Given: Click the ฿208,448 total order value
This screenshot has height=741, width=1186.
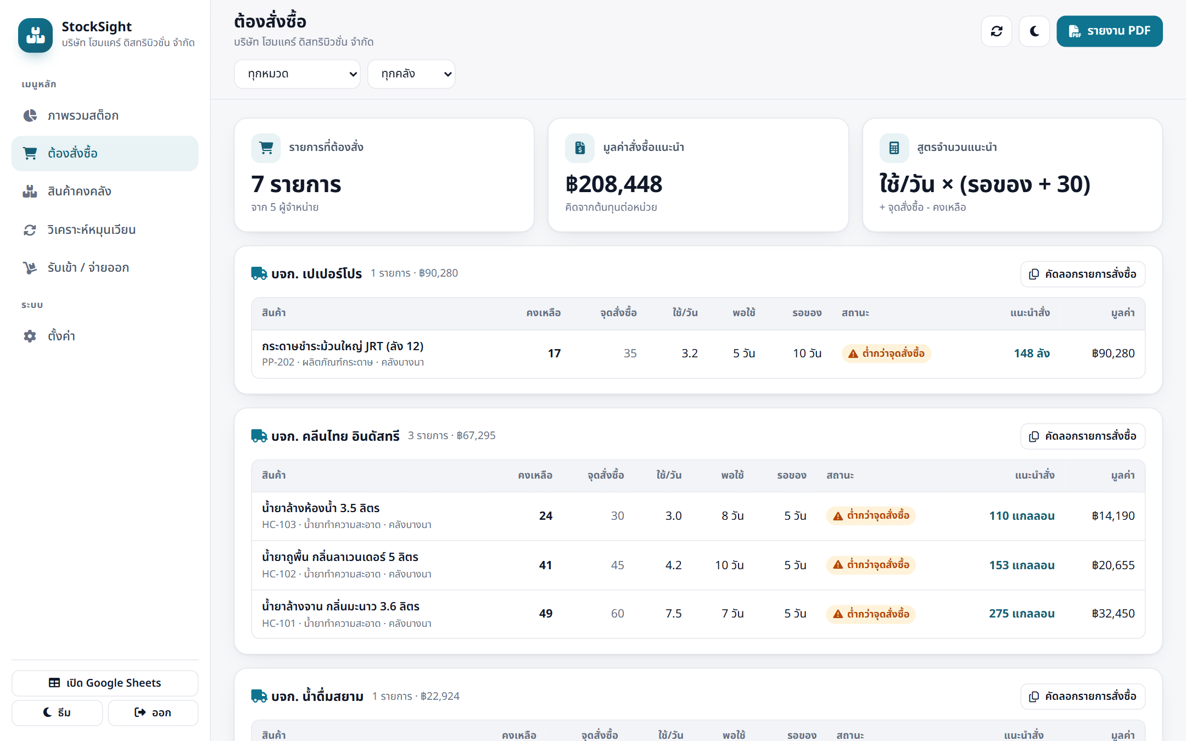Looking at the screenshot, I should coord(614,184).
